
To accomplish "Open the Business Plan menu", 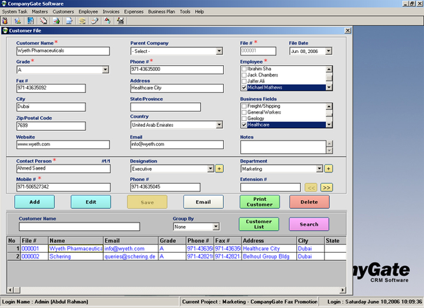I will coord(161,11).
